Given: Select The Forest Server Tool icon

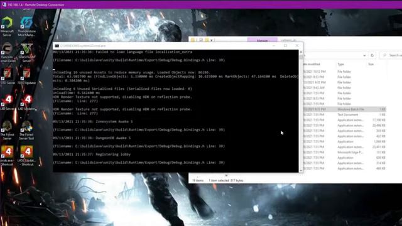Looking at the screenshot, I should (x=26, y=130).
